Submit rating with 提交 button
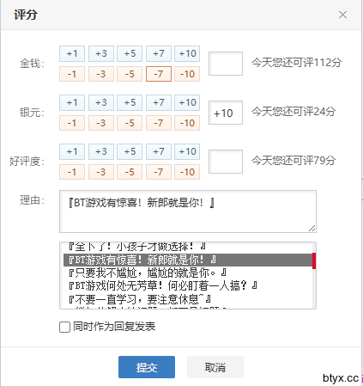Image resolution: width=363 pixels, height=386 pixels. pyautogui.click(x=147, y=367)
